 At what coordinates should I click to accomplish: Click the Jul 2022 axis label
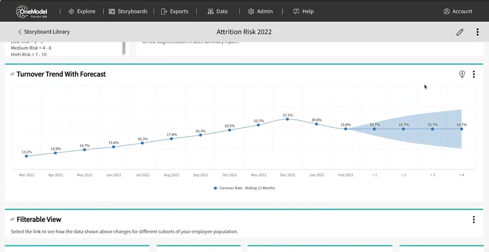[x=143, y=175]
